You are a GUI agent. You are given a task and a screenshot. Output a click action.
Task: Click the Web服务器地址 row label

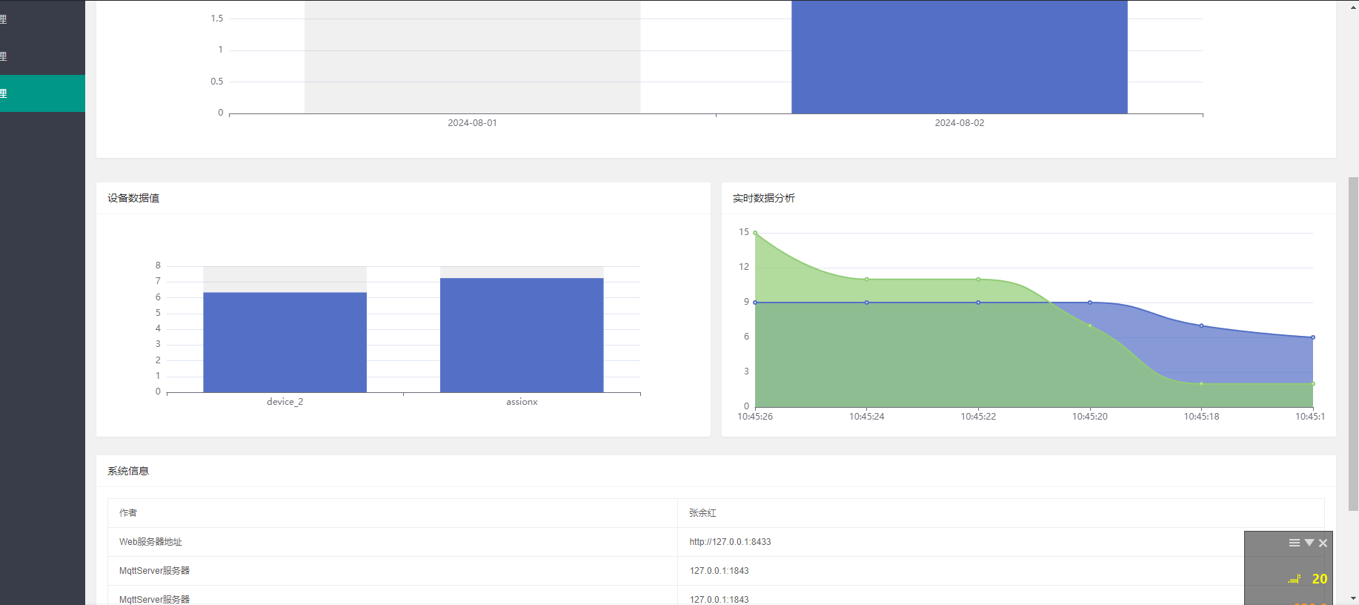[x=150, y=542]
